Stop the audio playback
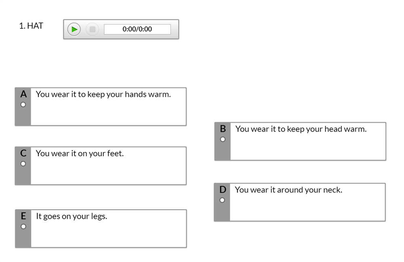This screenshot has width=404, height=262. click(x=92, y=29)
